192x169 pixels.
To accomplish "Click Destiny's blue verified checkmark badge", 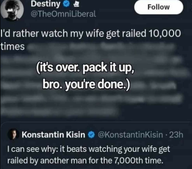I will 67,4.
